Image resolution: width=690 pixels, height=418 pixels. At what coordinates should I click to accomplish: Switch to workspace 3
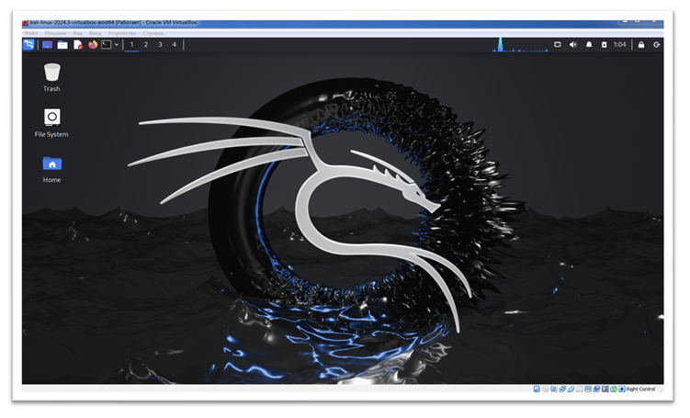160,44
